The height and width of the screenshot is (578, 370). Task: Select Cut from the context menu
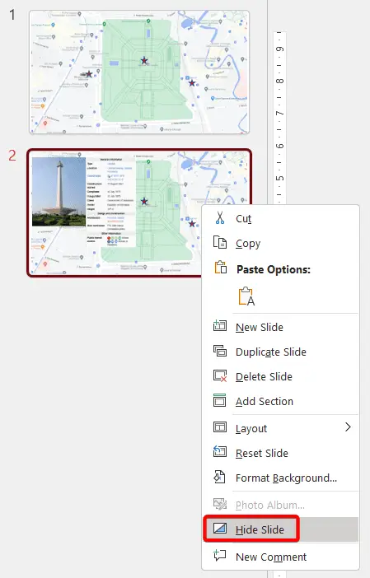tap(280, 218)
